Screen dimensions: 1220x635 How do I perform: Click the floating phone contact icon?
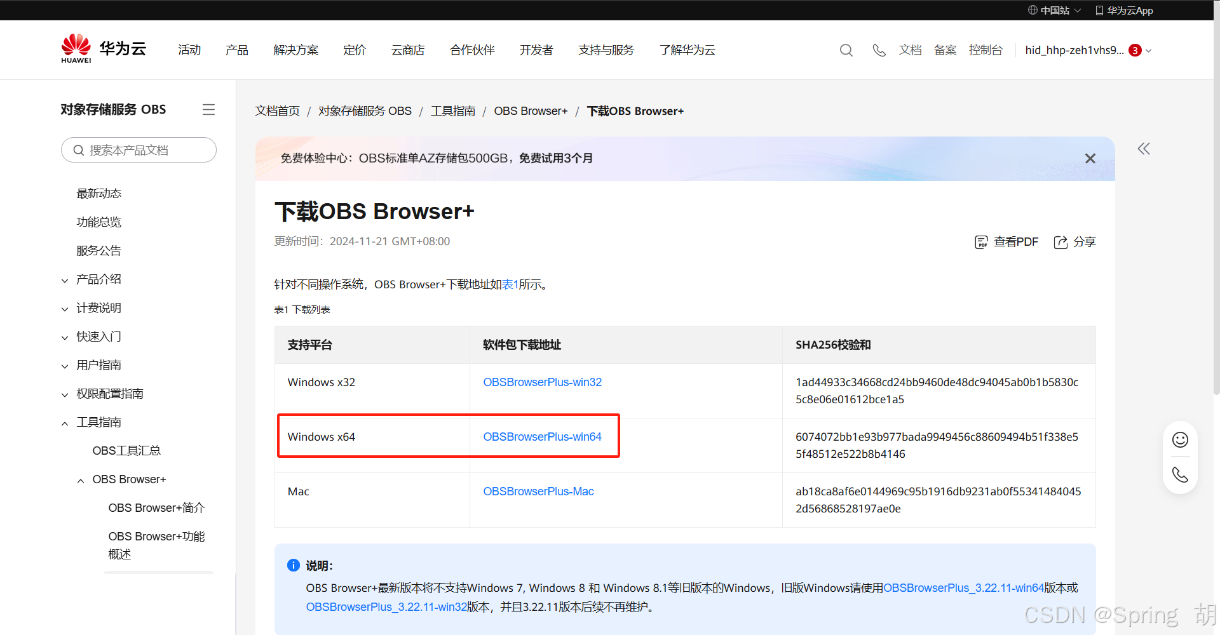click(x=1180, y=474)
